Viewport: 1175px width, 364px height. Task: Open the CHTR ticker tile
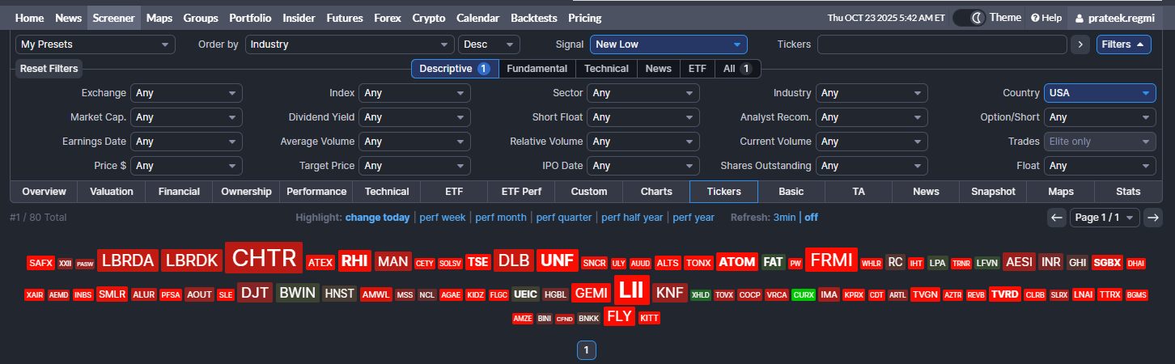(x=264, y=259)
